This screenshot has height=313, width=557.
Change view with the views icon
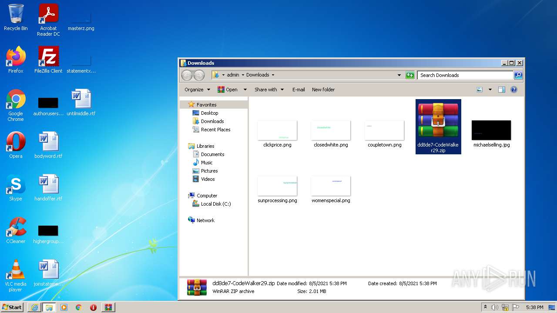point(480,90)
